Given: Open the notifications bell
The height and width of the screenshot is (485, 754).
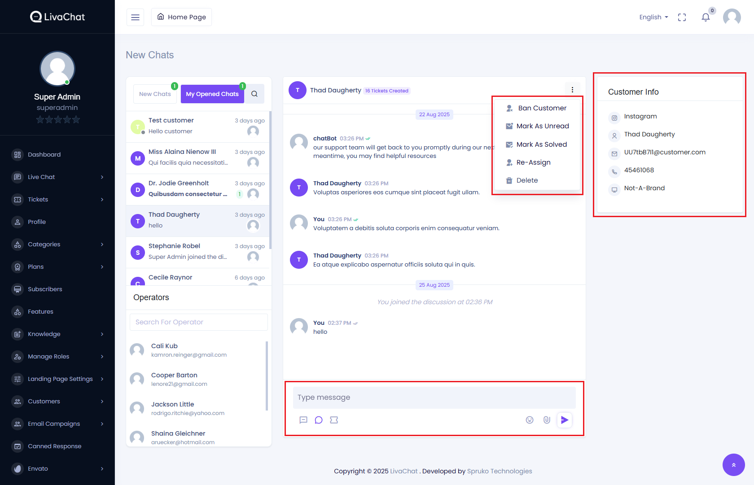Looking at the screenshot, I should tap(706, 17).
